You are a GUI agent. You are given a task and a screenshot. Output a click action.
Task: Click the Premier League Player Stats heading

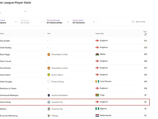(15, 3)
